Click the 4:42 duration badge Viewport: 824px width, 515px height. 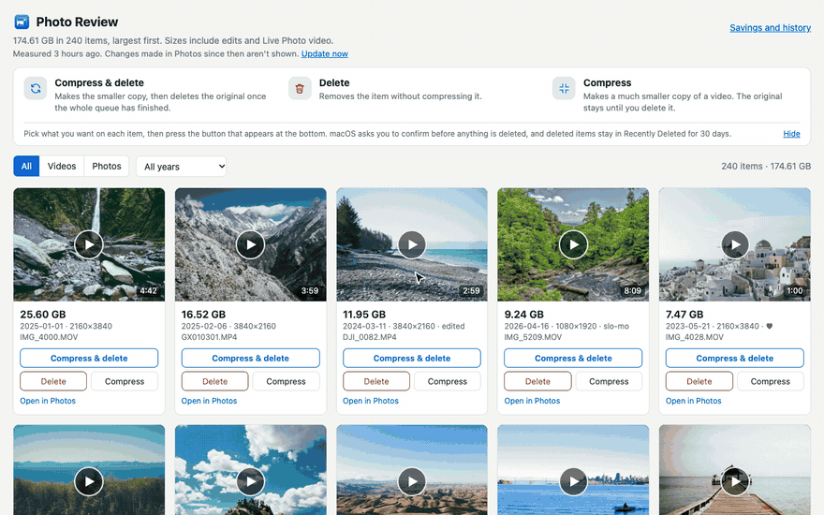pos(148,291)
